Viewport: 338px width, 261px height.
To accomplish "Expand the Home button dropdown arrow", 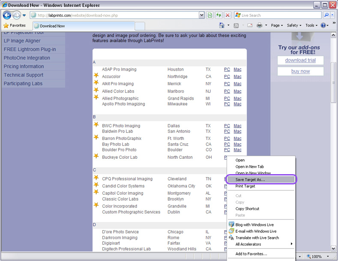I will click(x=228, y=25).
